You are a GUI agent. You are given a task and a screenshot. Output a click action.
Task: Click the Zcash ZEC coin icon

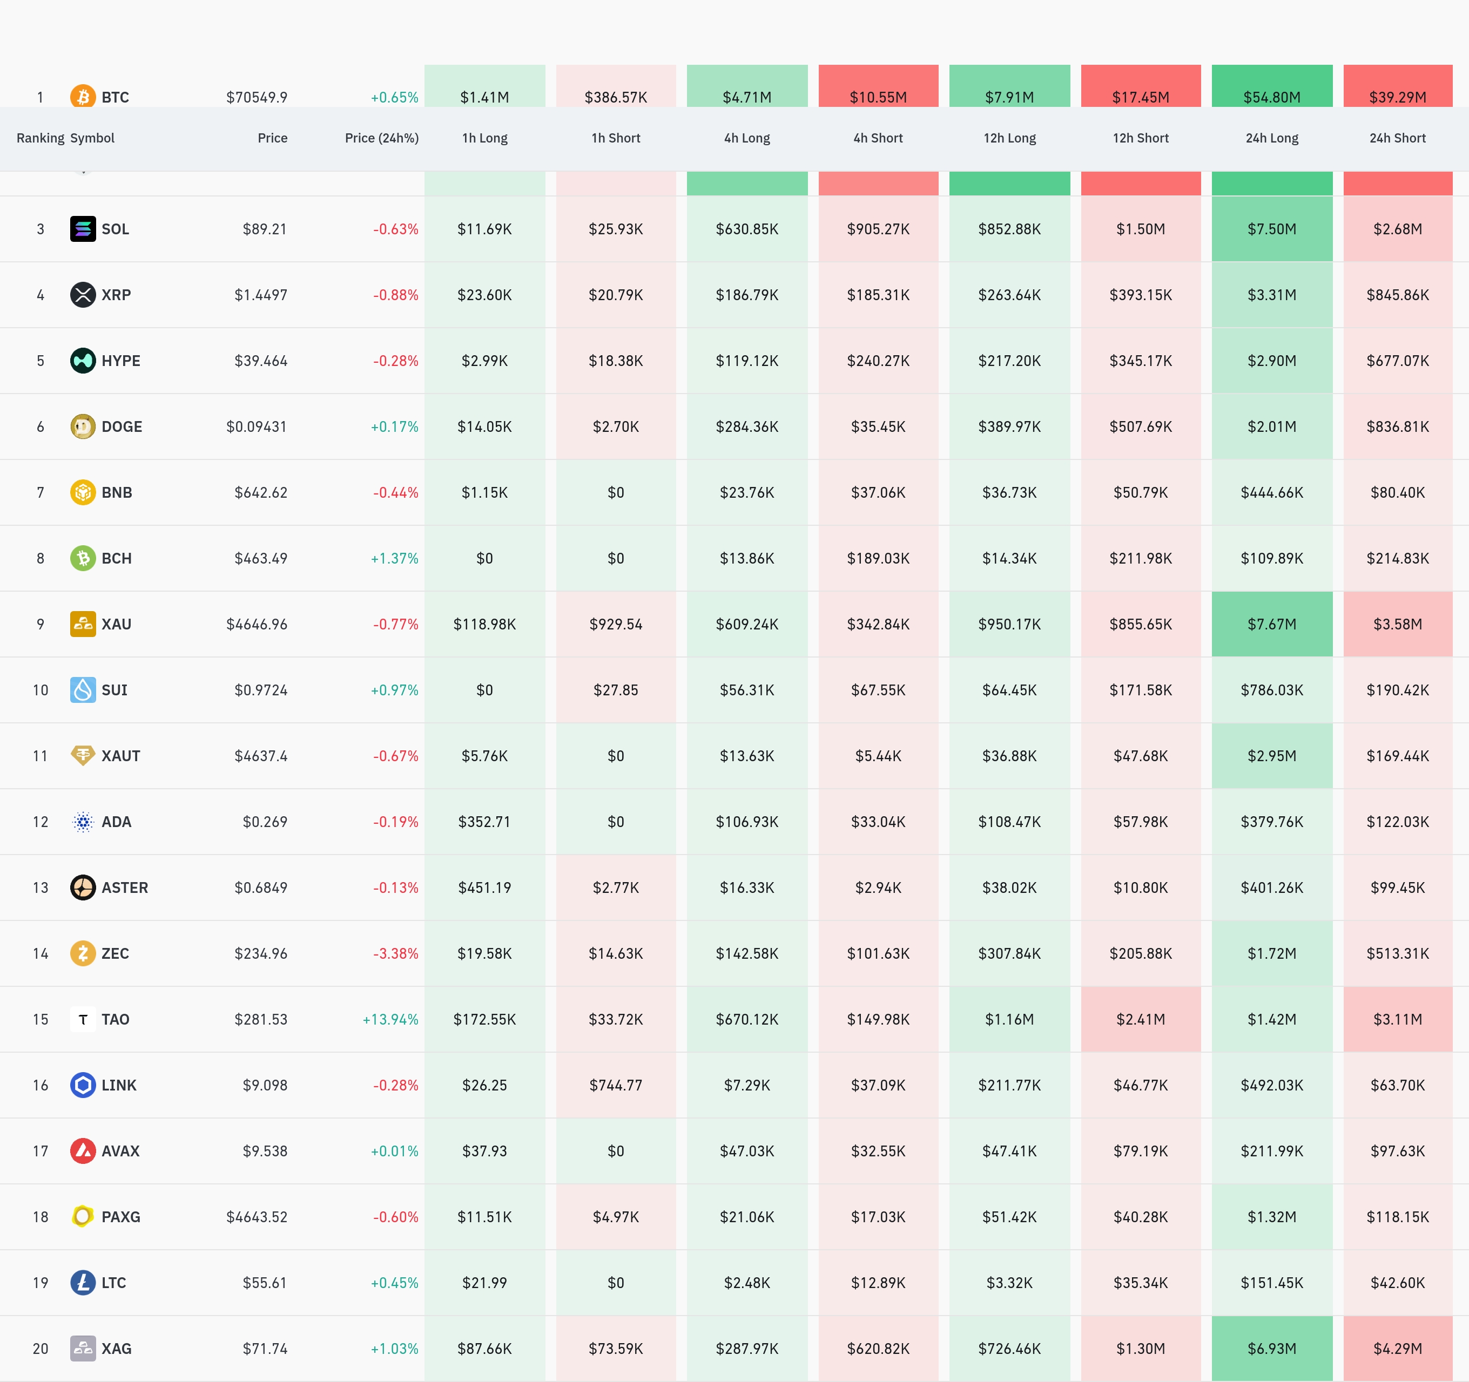coord(83,953)
